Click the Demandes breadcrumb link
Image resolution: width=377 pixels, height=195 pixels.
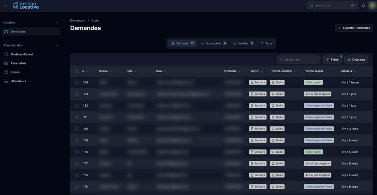click(77, 21)
